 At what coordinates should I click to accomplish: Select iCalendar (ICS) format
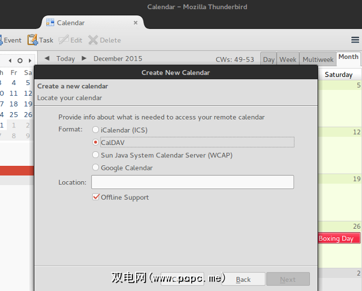(x=96, y=130)
